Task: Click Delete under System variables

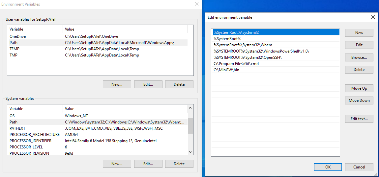Action: (179, 164)
